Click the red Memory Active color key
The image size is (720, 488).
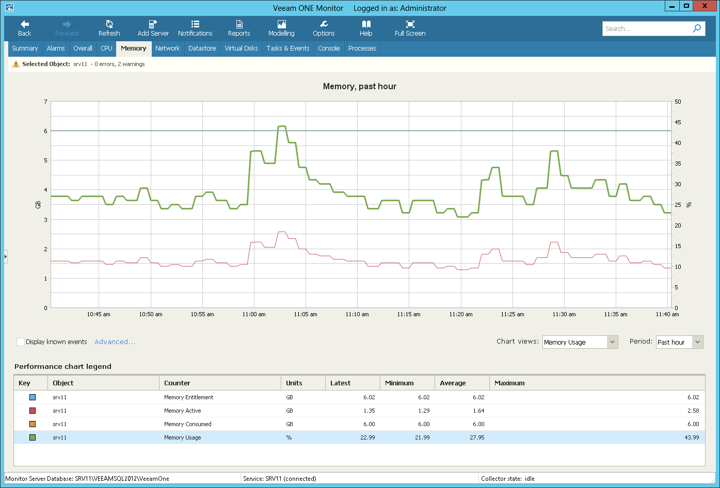pyautogui.click(x=33, y=411)
